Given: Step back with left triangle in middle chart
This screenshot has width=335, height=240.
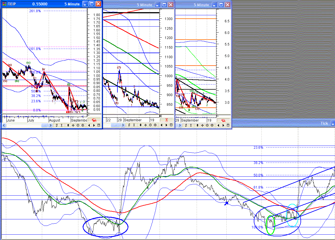Looking at the screenshot, I should (x=162, y=125).
